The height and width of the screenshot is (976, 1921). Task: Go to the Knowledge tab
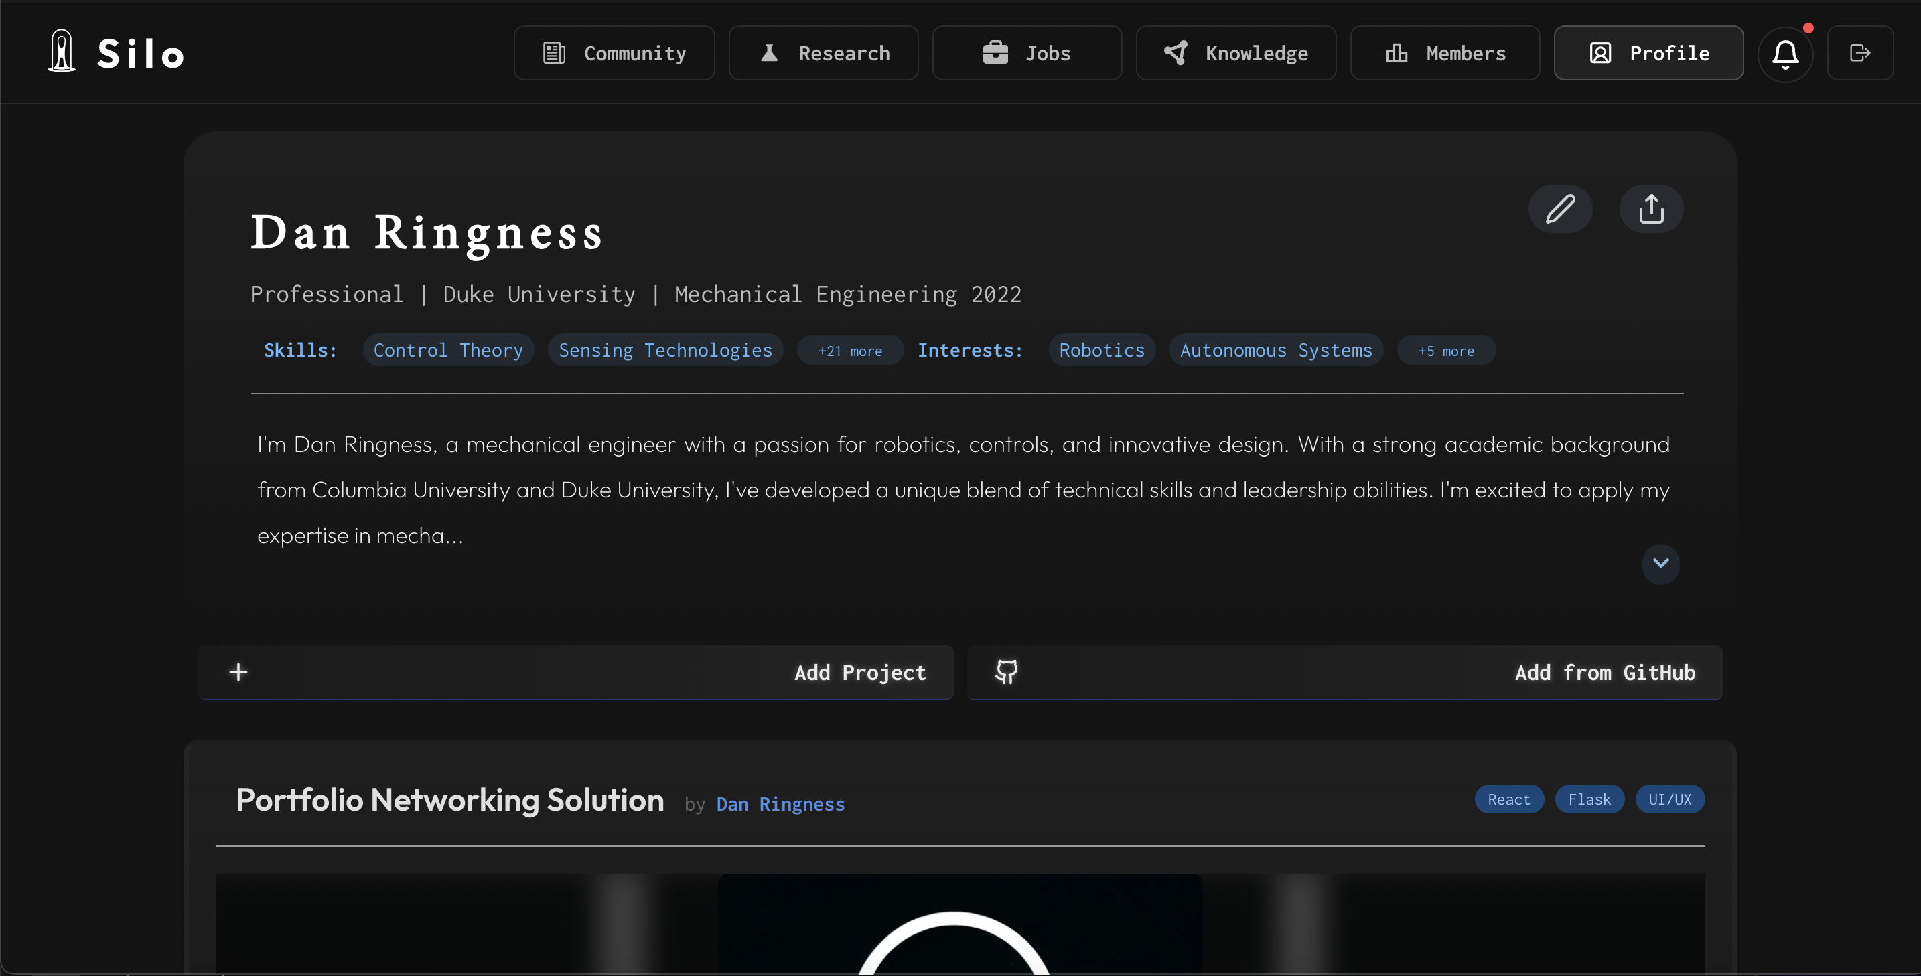[x=1236, y=53]
